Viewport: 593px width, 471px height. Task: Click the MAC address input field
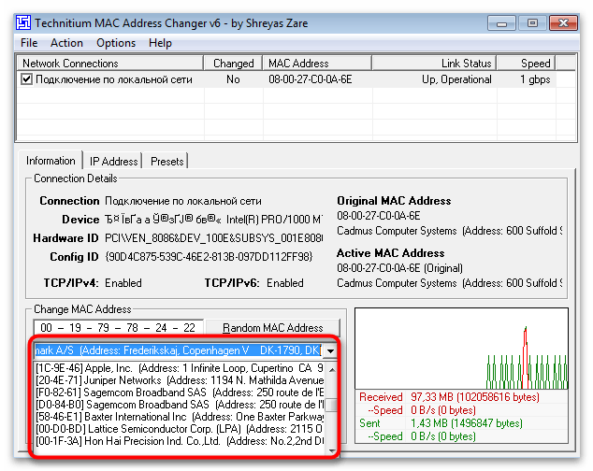(119, 327)
